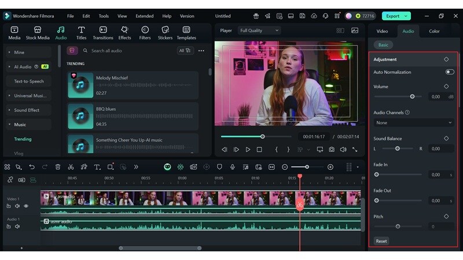Viewport: 463px width, 260px height.
Task: Toggle Pitch keyframe diamond
Action: click(446, 216)
